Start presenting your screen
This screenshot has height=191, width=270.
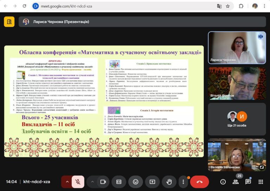click(x=152, y=182)
